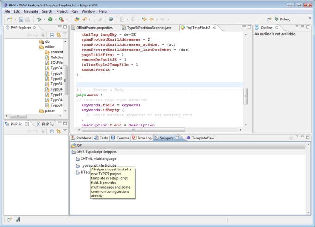315x227 pixels.
Task: Click the second status bar icon
Action: pos(18,220)
